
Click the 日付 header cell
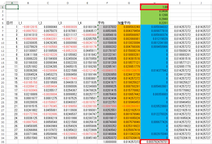(12, 23)
